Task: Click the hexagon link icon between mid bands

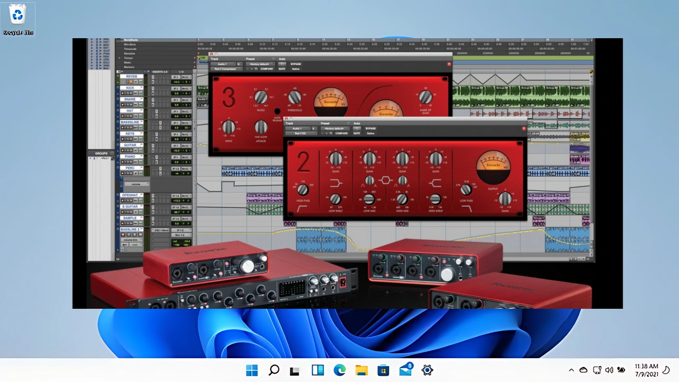Action: click(386, 180)
